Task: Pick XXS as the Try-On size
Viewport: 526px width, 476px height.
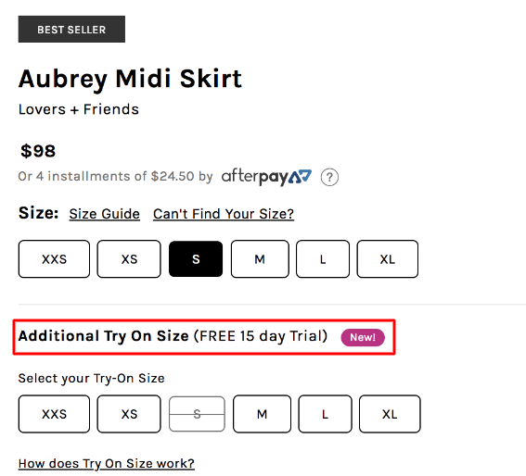Action: pos(54,414)
